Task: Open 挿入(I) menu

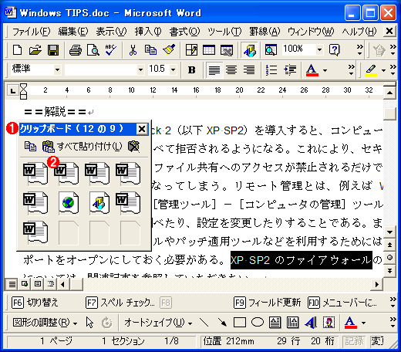Action: click(x=148, y=32)
